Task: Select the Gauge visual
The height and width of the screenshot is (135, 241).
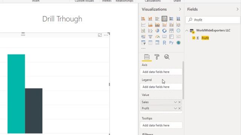Action: pos(157,37)
